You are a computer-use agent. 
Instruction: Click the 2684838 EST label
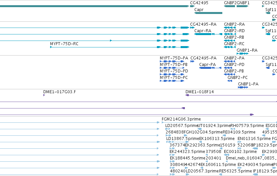pos(175,132)
